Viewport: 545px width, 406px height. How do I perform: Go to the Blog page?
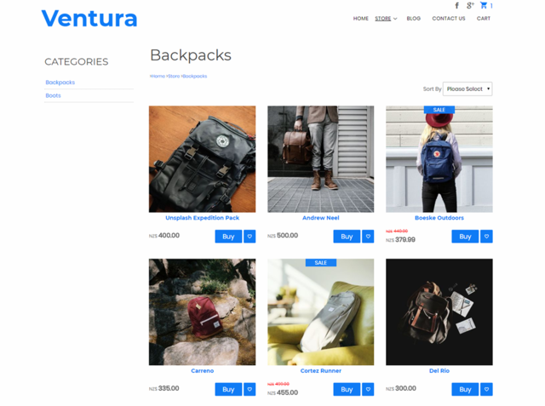(x=414, y=19)
